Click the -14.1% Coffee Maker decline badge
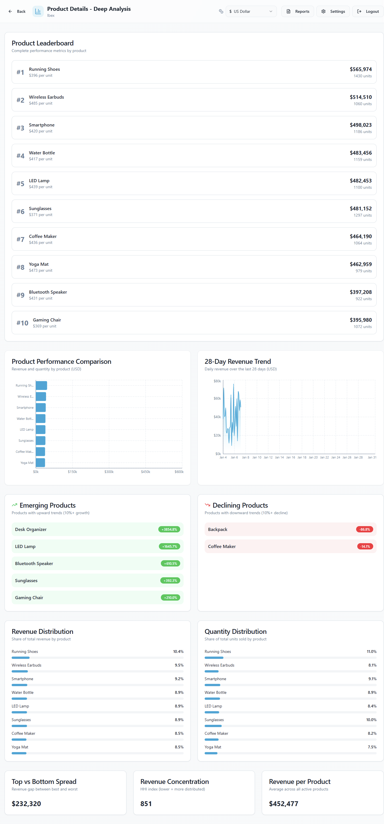The width and height of the screenshot is (384, 824). [x=365, y=546]
